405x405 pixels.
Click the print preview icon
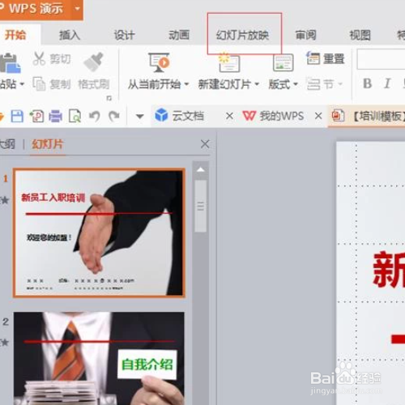(75, 117)
